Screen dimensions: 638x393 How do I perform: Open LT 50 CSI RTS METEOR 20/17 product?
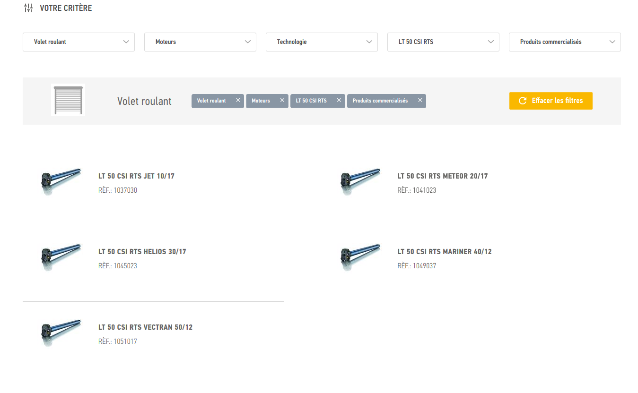(442, 176)
